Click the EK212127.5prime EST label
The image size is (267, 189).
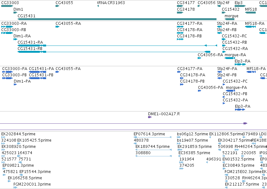[x=242, y=184]
